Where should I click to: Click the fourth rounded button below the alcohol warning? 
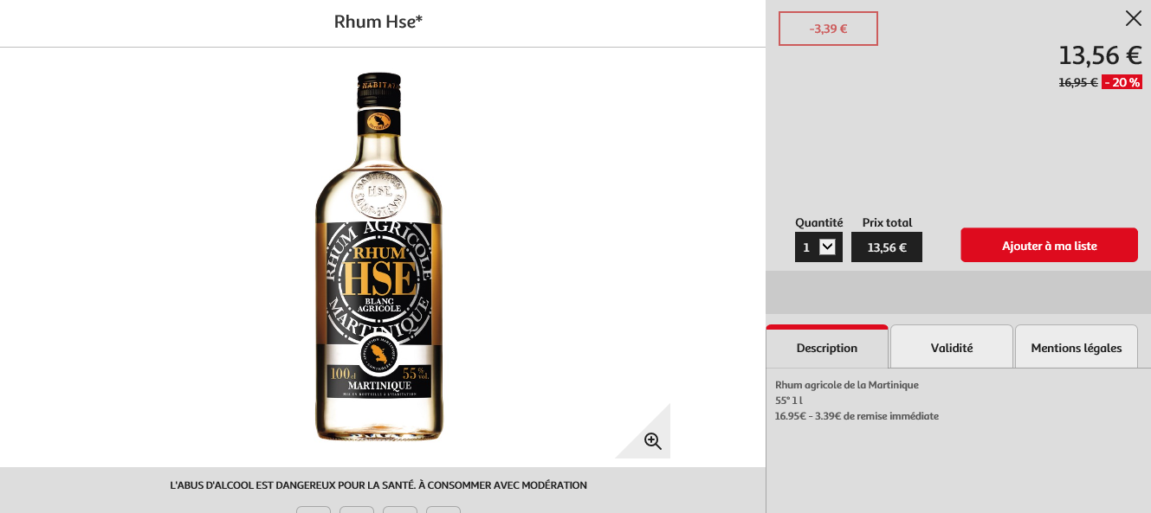(443, 510)
